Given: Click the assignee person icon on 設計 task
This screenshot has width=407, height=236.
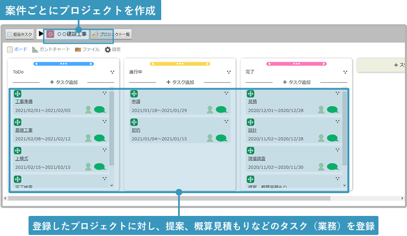Looking at the screenshot, I should pos(321,138).
